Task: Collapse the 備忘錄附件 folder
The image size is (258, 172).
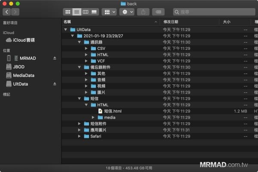Action: [x=79, y=67]
